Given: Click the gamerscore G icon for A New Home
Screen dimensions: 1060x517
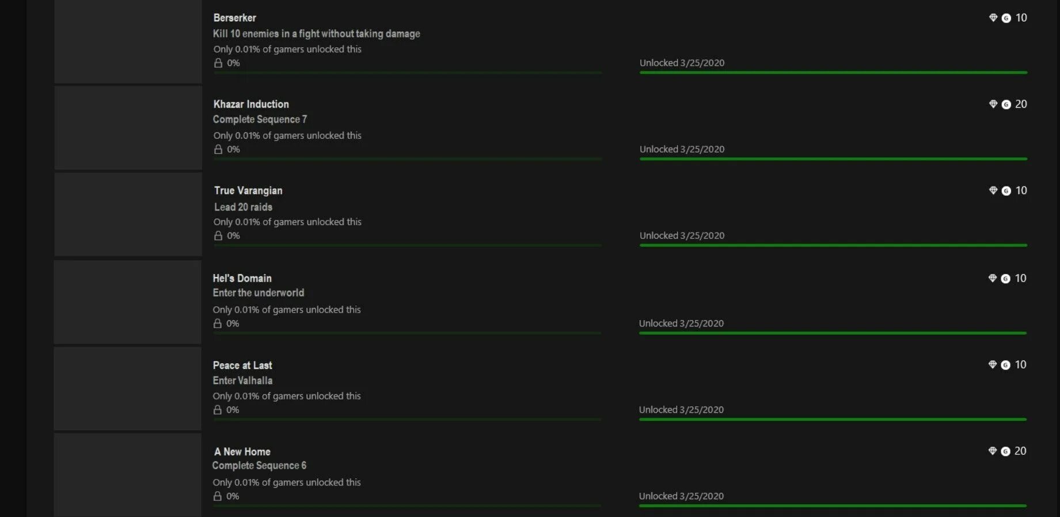Looking at the screenshot, I should pyautogui.click(x=1005, y=451).
